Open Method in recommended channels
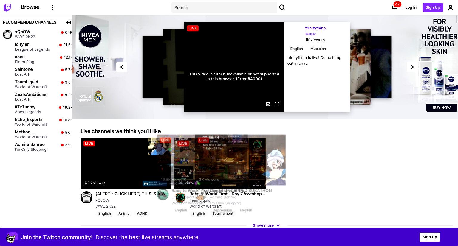The width and height of the screenshot is (458, 246). pos(36,134)
